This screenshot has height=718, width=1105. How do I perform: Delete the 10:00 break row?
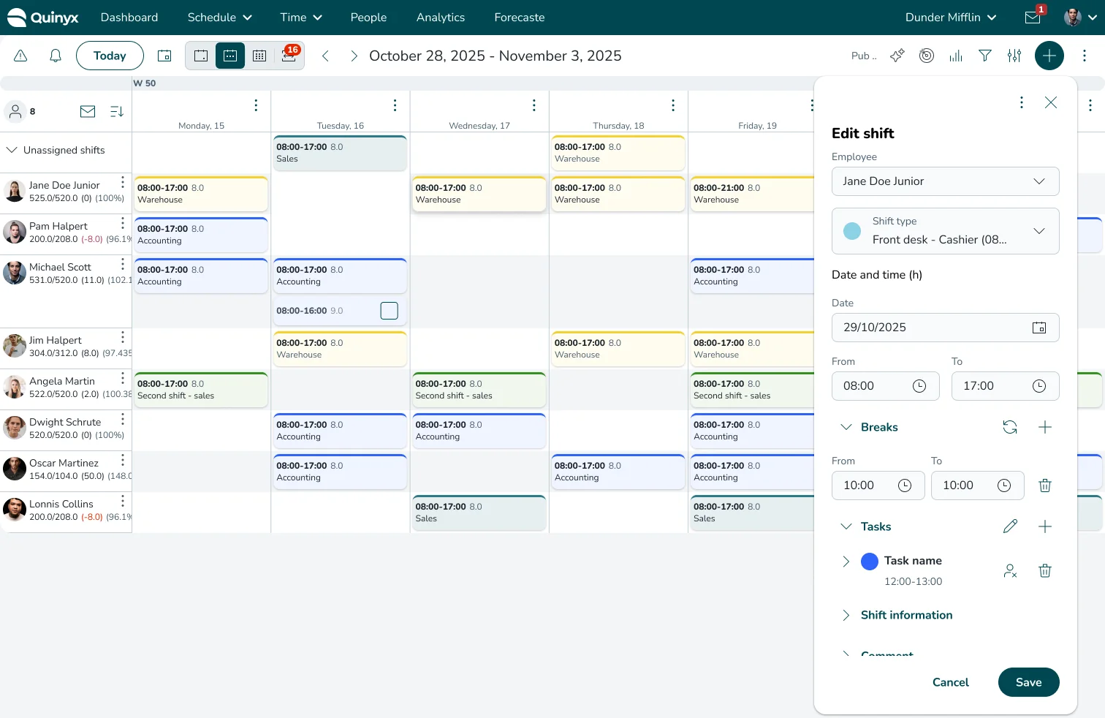point(1045,485)
